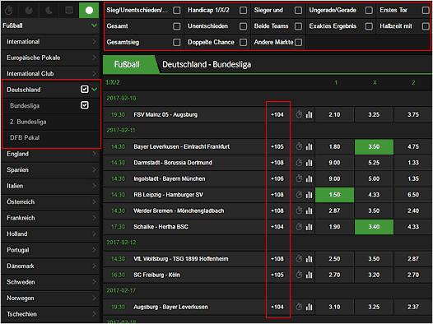Viewport: 433px width, 324px height.
Task: Collapse the Deutschland green chevron
Action: 95,90
